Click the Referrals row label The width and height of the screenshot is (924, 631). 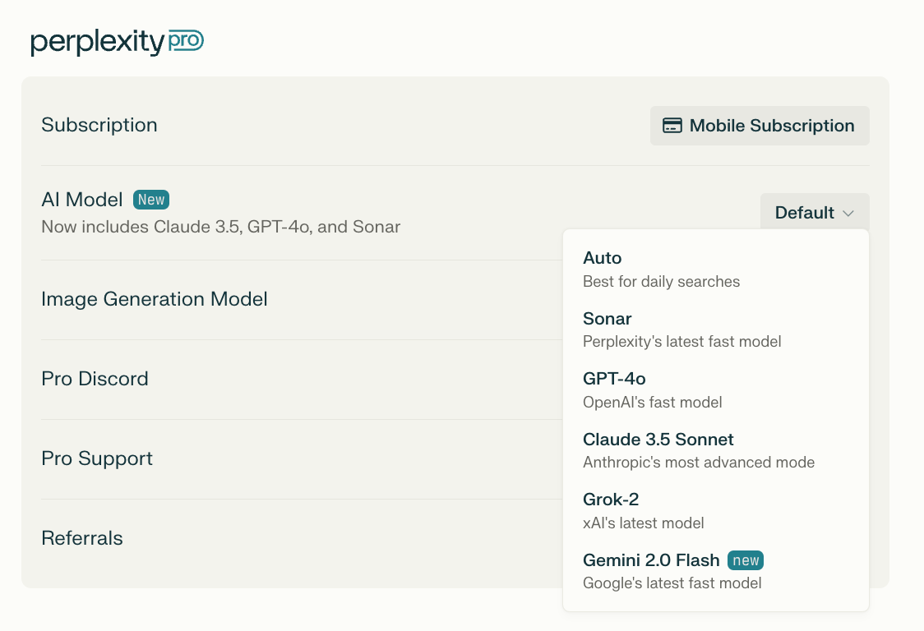(82, 538)
